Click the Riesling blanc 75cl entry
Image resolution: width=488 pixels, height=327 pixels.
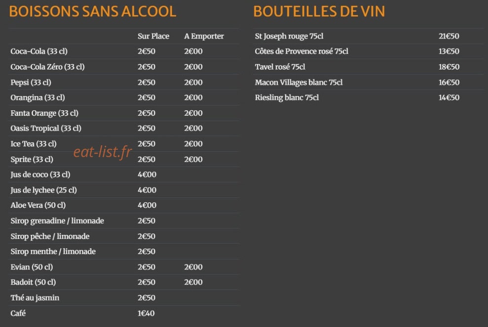pyautogui.click(x=287, y=98)
